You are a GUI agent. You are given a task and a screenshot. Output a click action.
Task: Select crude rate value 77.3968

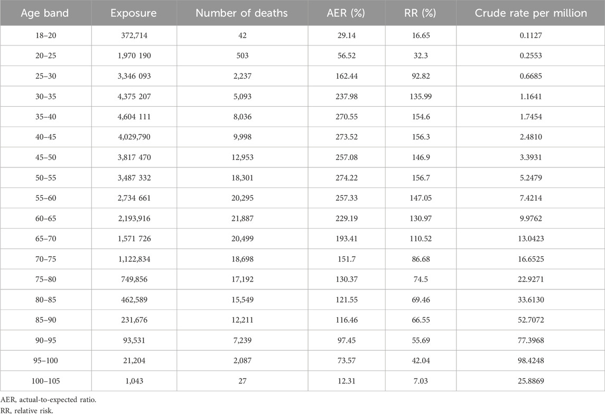531,341
